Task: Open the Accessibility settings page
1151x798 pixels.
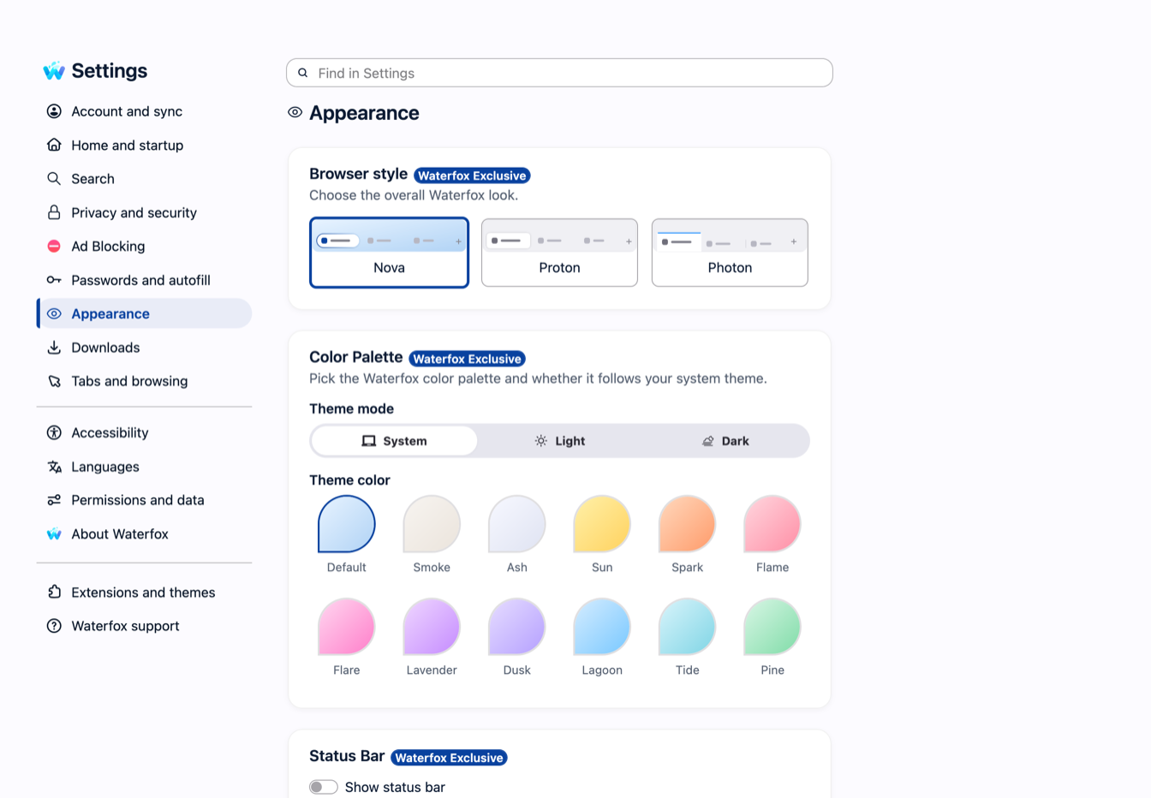Action: [x=144, y=432]
